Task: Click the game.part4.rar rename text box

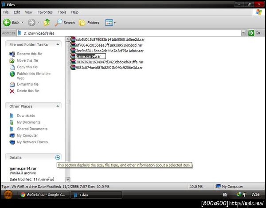Action: 90,56
